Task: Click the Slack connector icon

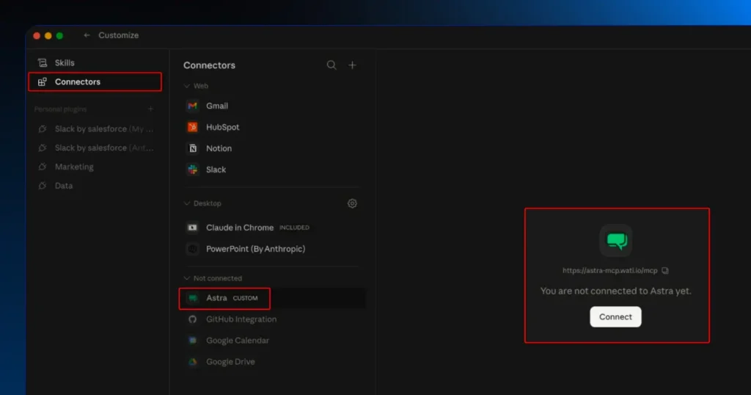Action: (x=193, y=170)
